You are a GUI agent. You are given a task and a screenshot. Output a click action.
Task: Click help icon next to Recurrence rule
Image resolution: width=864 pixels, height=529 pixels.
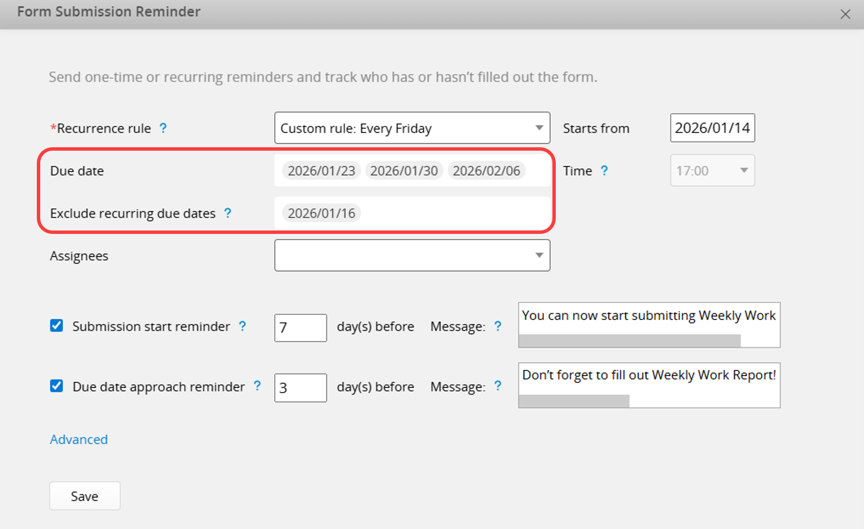tap(163, 128)
